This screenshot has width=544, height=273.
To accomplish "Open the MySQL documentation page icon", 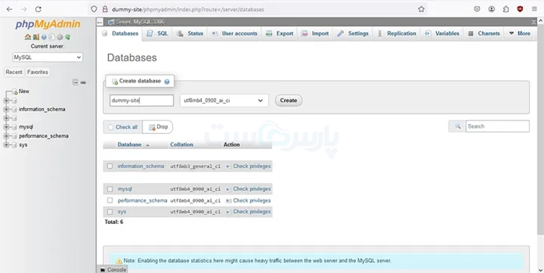I will (52, 37).
